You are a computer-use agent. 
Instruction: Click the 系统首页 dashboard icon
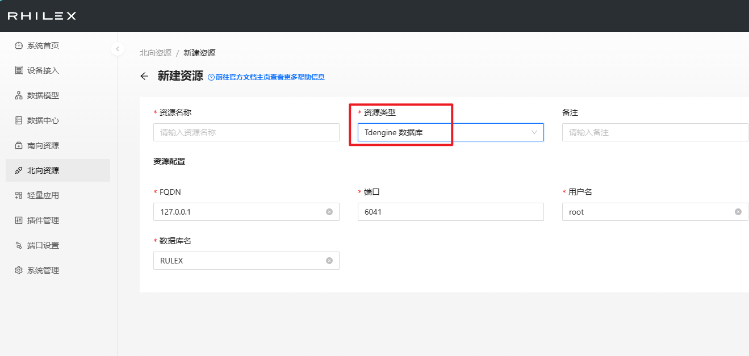click(19, 45)
